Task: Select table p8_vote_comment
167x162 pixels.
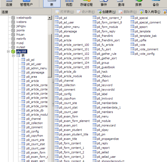Action: pyautogui.click(x=146, y=49)
